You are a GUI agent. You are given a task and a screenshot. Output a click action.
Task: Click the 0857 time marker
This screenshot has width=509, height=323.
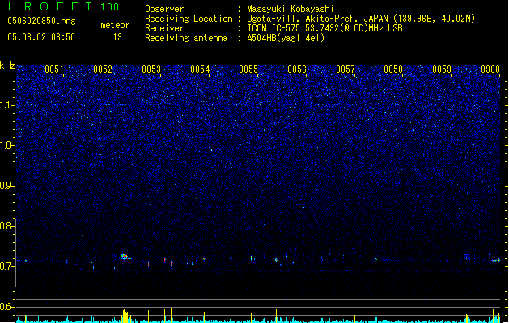point(346,69)
